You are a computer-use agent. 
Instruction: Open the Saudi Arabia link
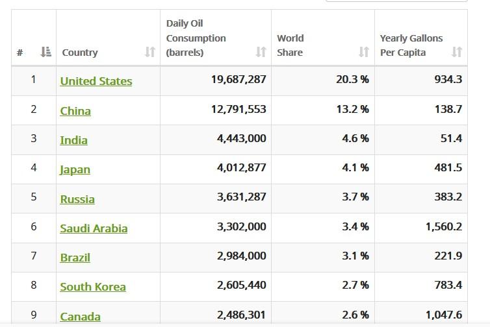(94, 228)
